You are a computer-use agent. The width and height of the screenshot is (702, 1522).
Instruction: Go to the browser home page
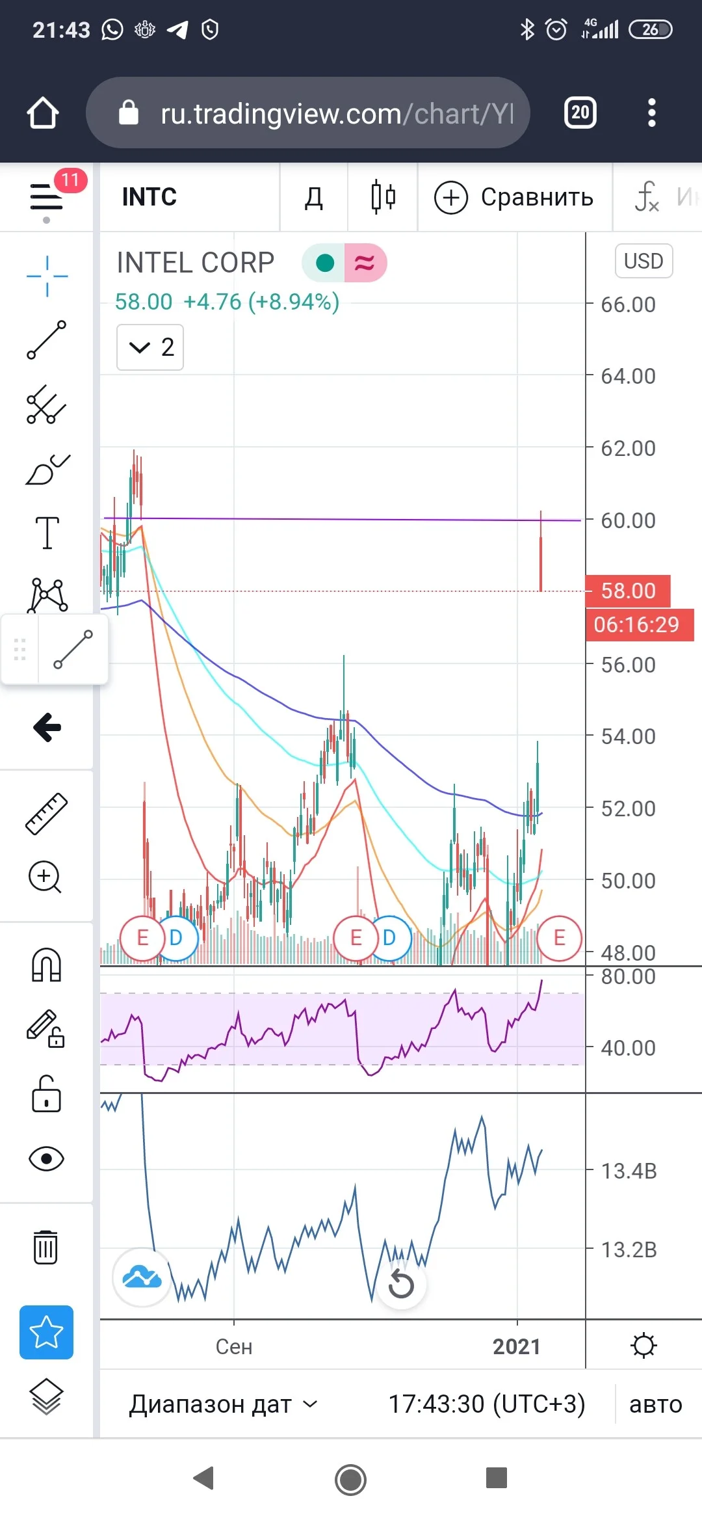tap(43, 113)
